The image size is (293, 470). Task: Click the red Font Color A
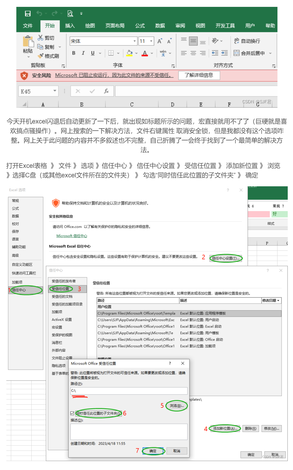pyautogui.click(x=145, y=53)
